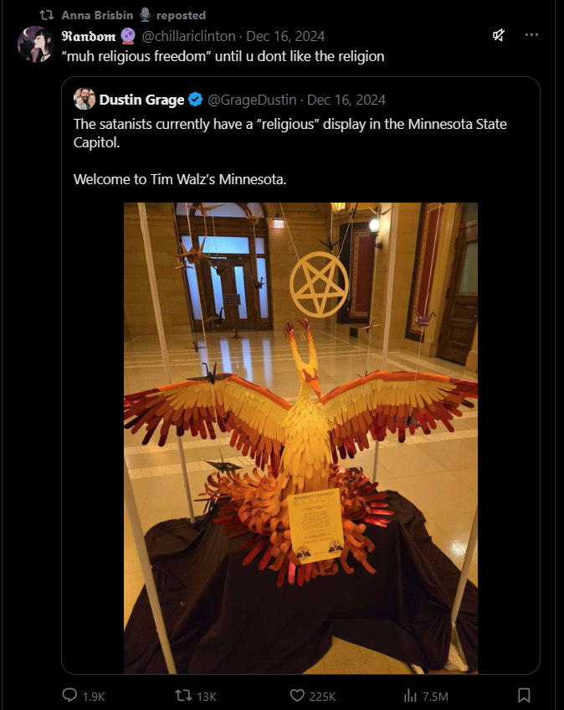Image resolution: width=564 pixels, height=710 pixels.
Task: Click Dec 16, 2024 timestamp of quoted post
Action: click(346, 100)
